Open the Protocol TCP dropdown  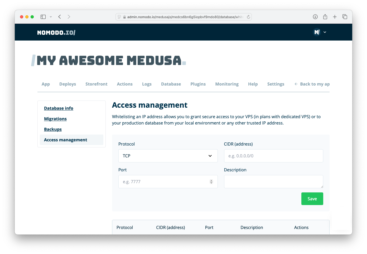pos(168,156)
